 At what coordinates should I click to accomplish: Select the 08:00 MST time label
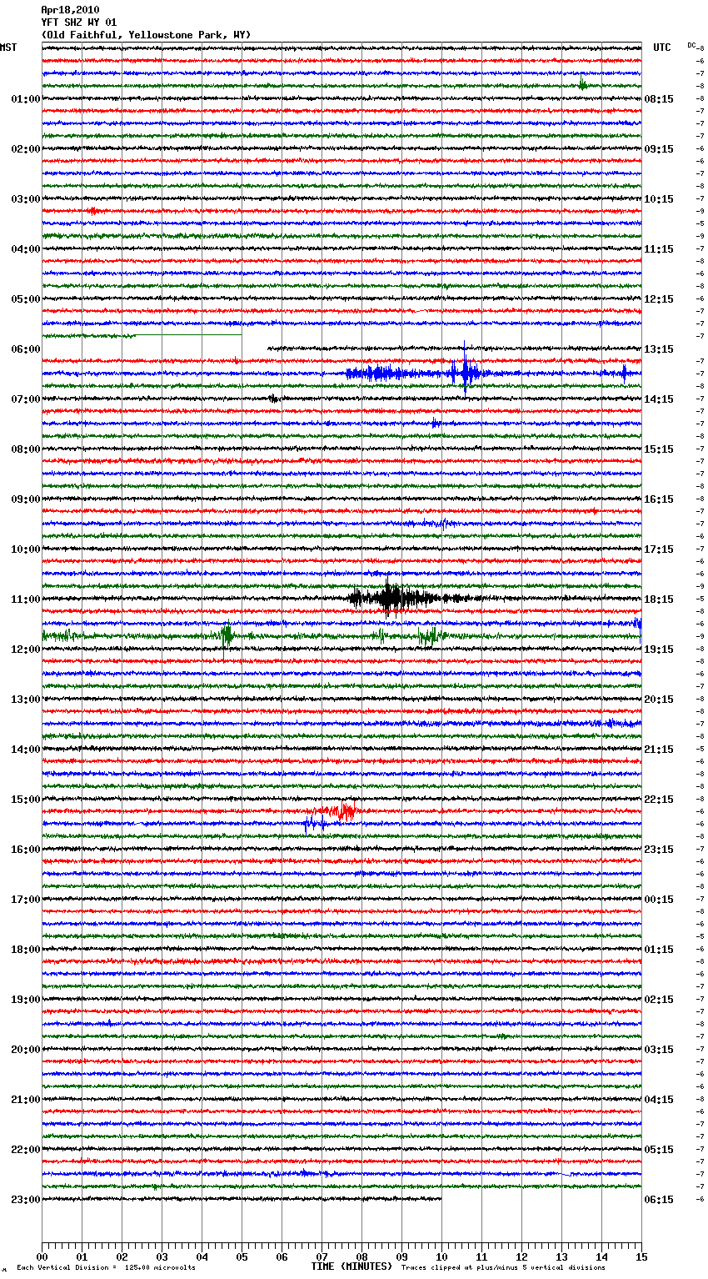point(25,449)
